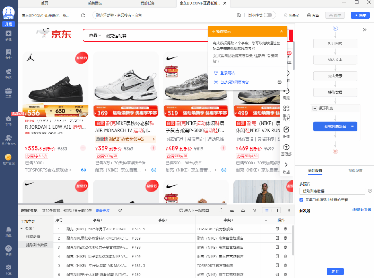Click the add field plus column header
The width and height of the screenshot is (374, 278).
266,220
